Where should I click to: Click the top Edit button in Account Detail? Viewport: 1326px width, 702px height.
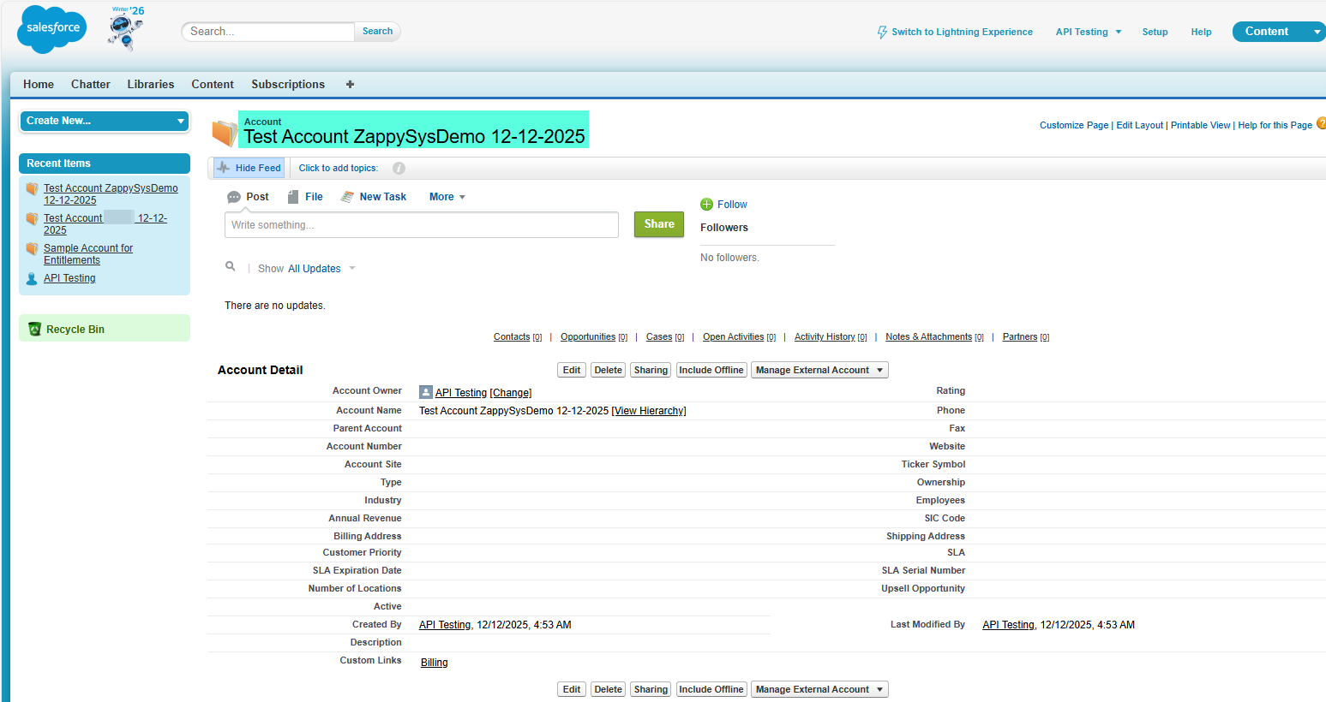click(x=572, y=371)
